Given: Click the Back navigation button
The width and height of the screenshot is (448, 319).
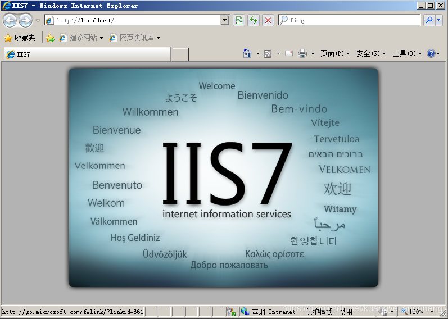Looking at the screenshot, I should point(10,20).
